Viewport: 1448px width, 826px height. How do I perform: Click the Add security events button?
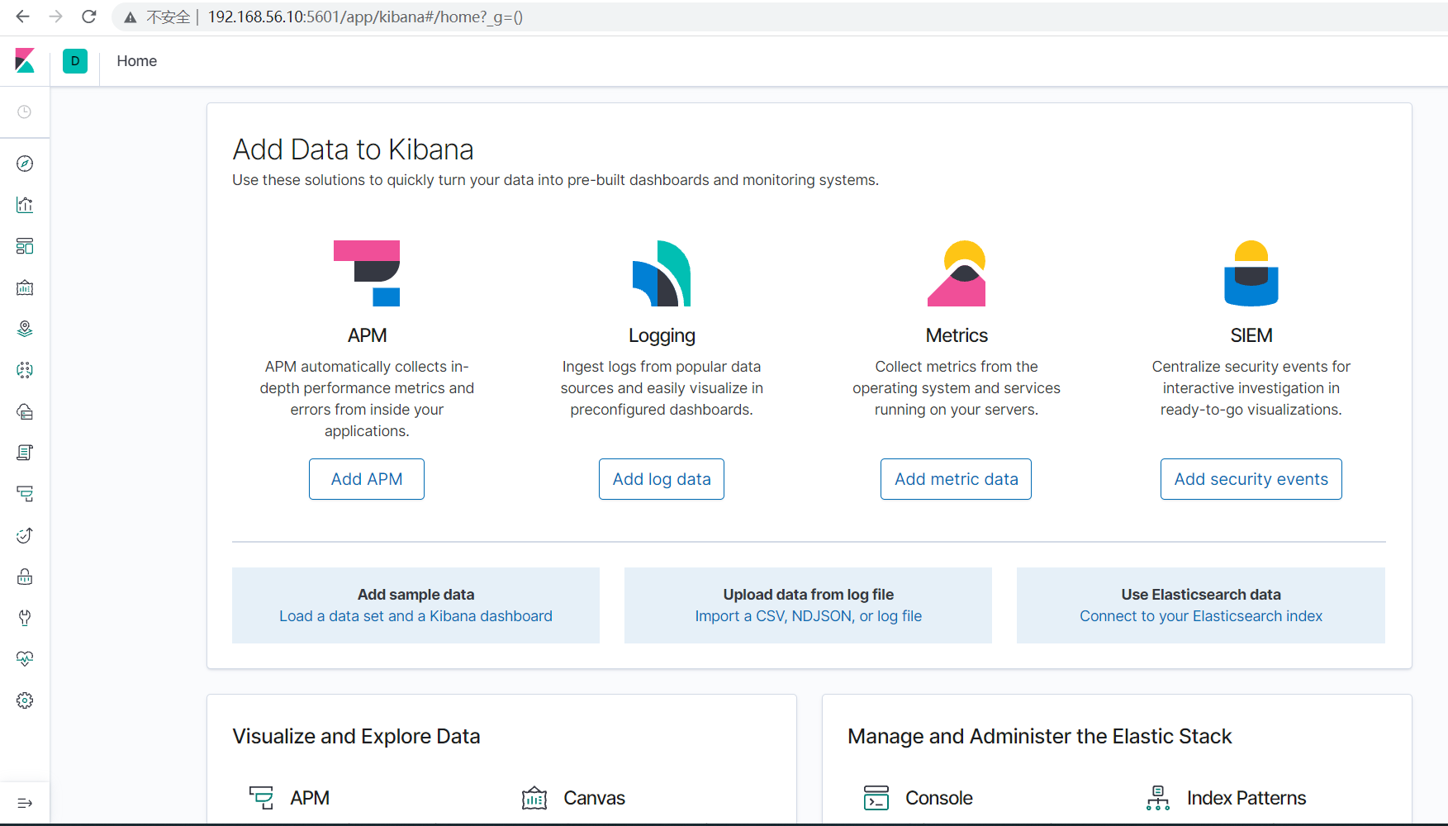[x=1251, y=479]
